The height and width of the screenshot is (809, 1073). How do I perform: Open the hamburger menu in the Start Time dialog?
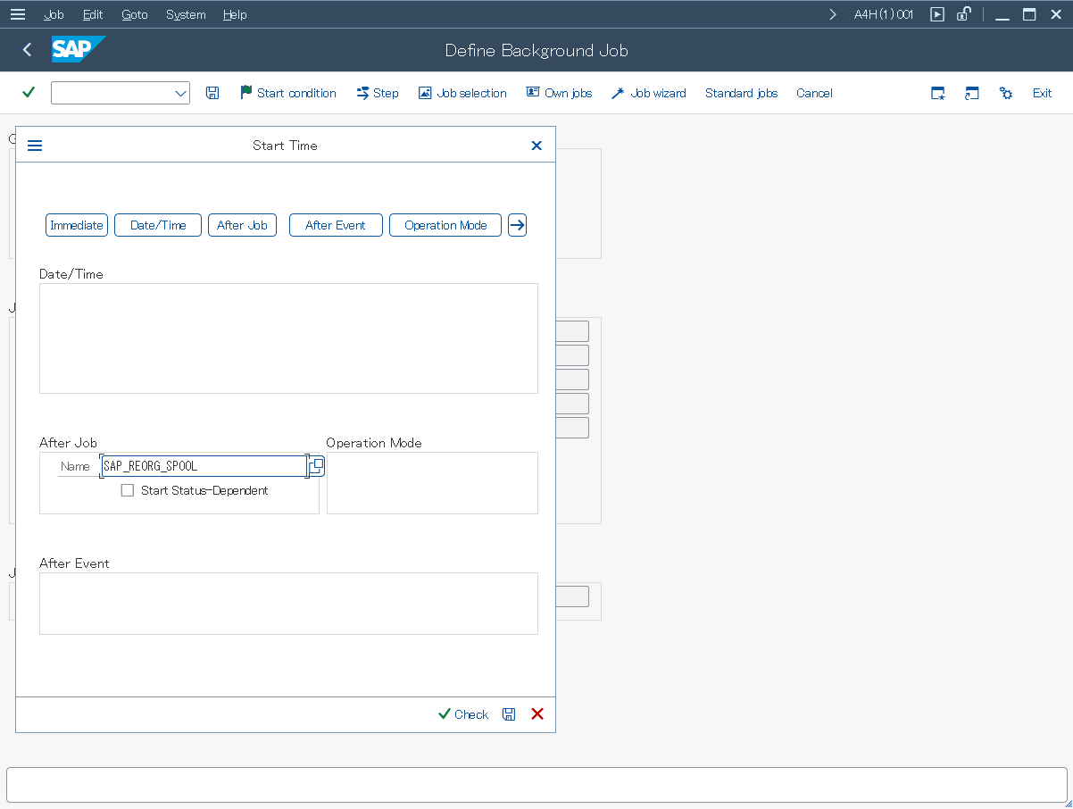(x=35, y=146)
